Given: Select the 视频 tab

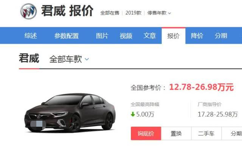Looking at the screenshot, I should (126, 36).
